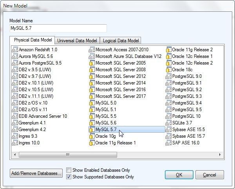This screenshot has width=235, height=189.
Task: Click the PostgreSQL 9.0 icon
Action: 168,76
